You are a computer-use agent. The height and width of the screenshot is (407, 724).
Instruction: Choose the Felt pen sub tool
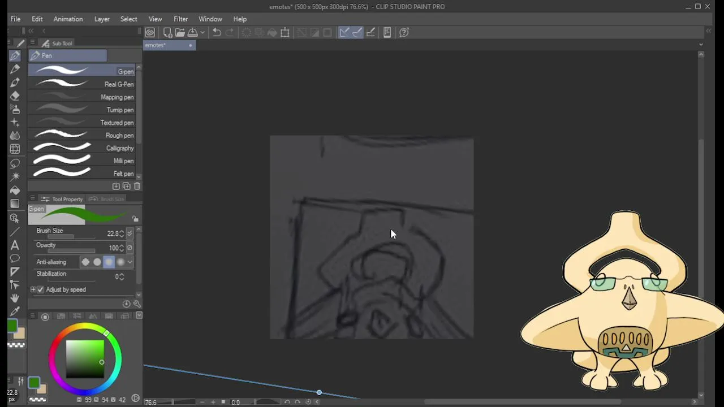[x=83, y=174]
